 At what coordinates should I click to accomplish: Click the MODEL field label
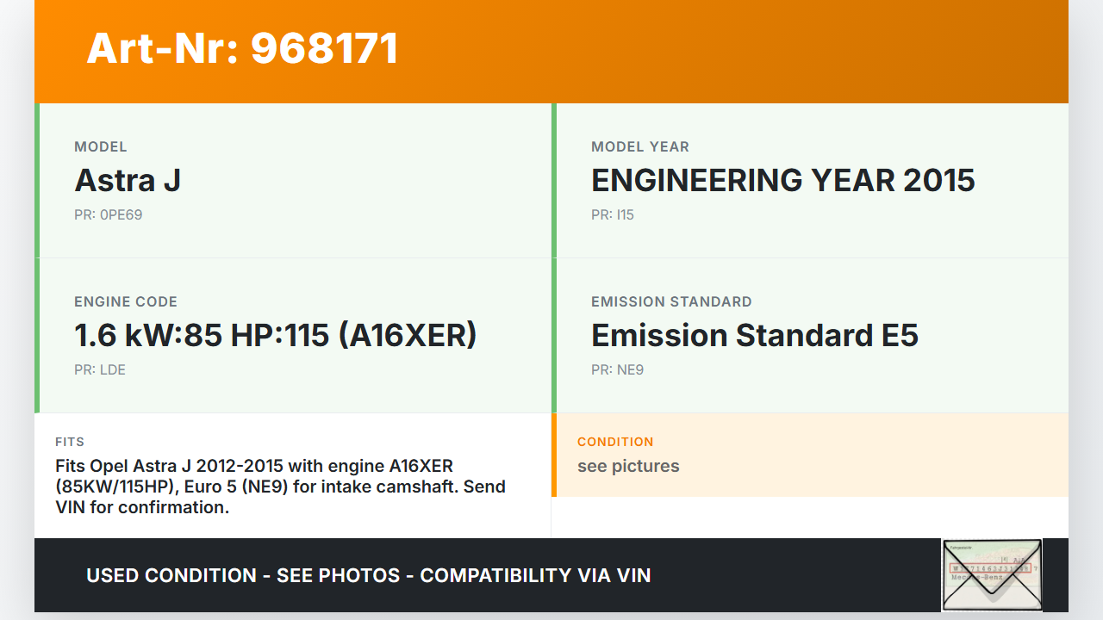coord(101,147)
